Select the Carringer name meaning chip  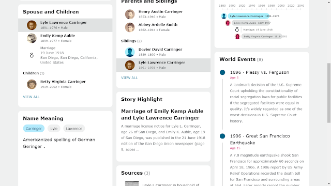pyautogui.click(x=34, y=129)
